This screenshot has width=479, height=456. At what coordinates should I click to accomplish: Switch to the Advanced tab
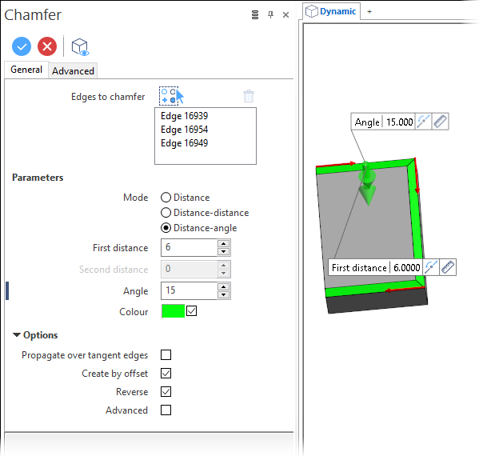click(73, 71)
